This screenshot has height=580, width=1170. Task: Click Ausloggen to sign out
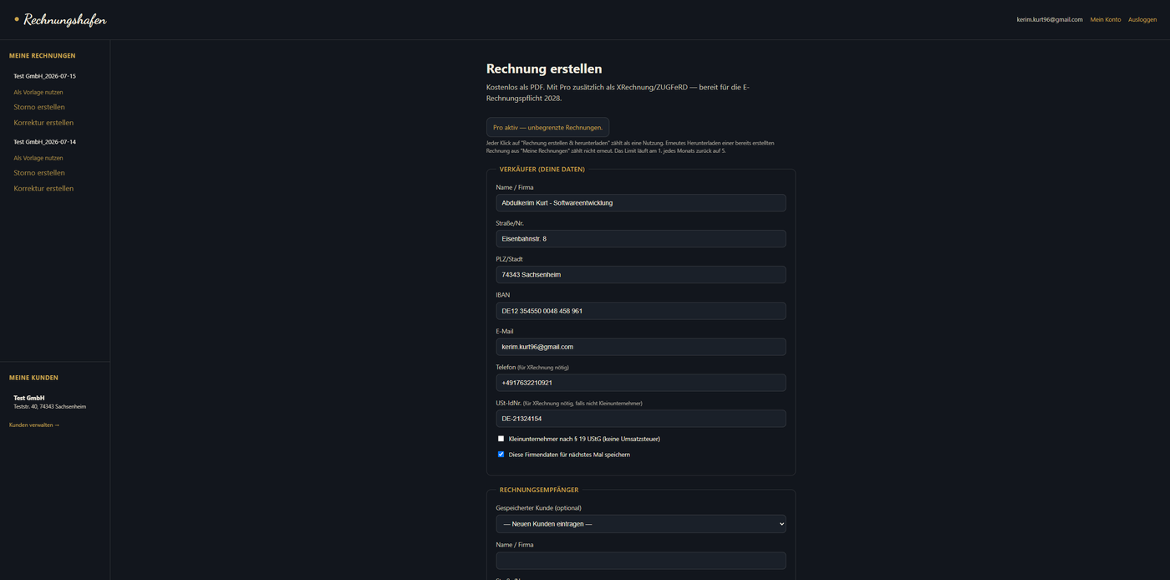click(x=1142, y=19)
